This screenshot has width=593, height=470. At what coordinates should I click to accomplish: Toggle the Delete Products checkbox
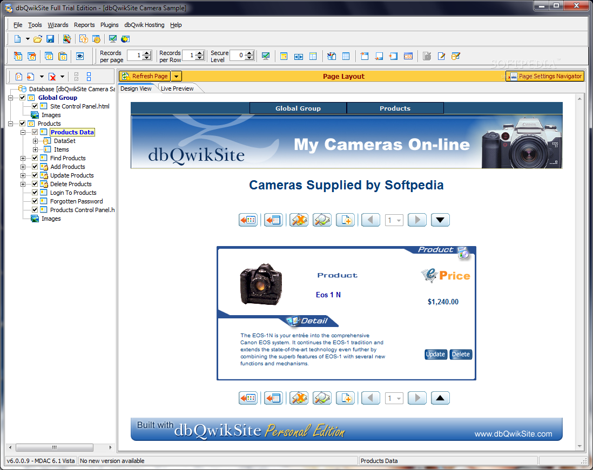(35, 184)
